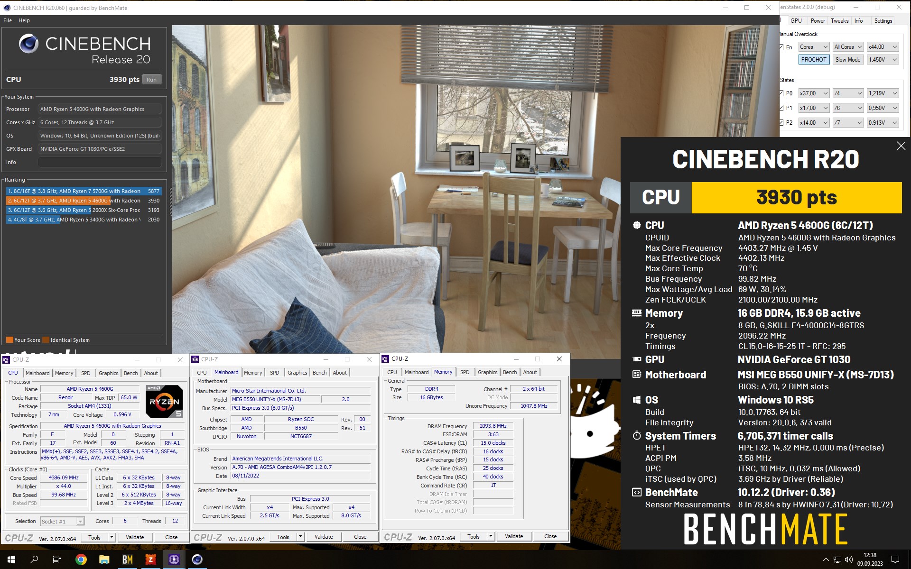The height and width of the screenshot is (569, 911).
Task: Open CPU-Z Socket #1 selection dropdown
Action: (62, 522)
